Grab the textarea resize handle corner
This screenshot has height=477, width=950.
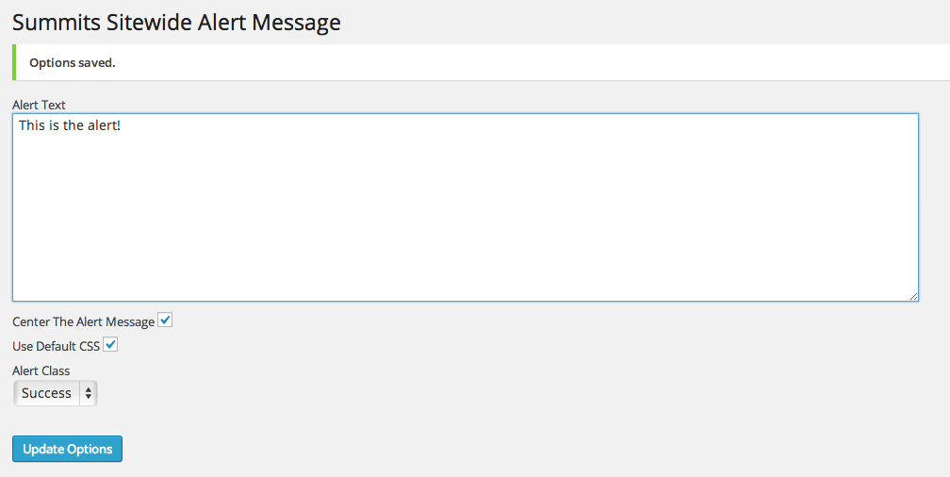[x=913, y=296]
